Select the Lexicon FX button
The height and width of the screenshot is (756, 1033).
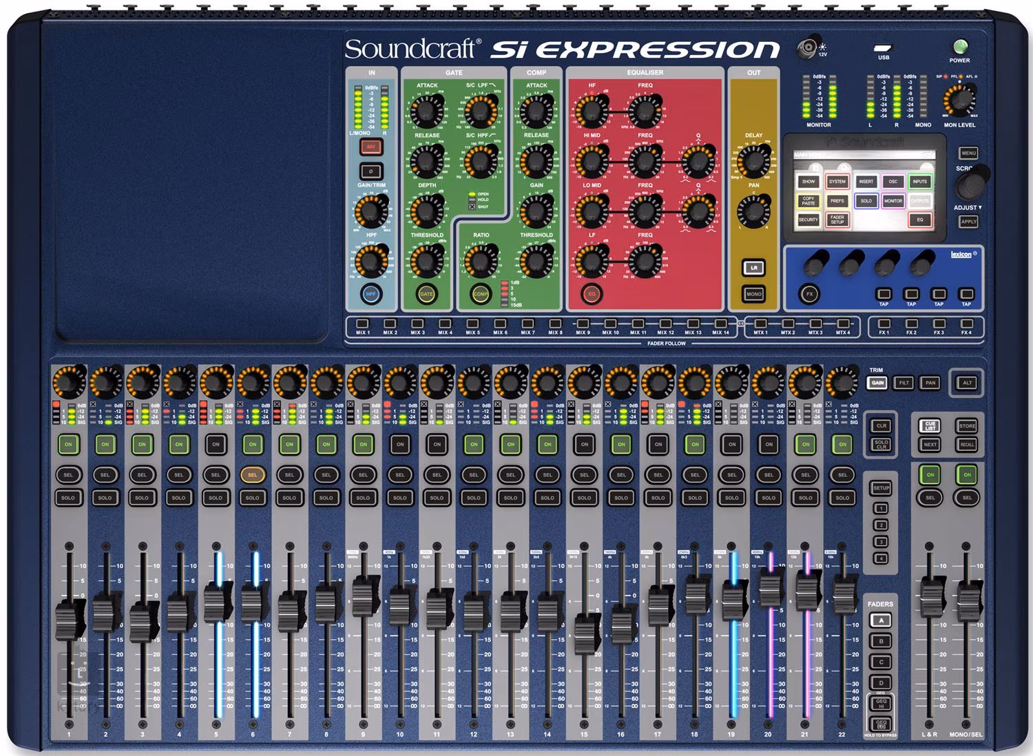[809, 294]
